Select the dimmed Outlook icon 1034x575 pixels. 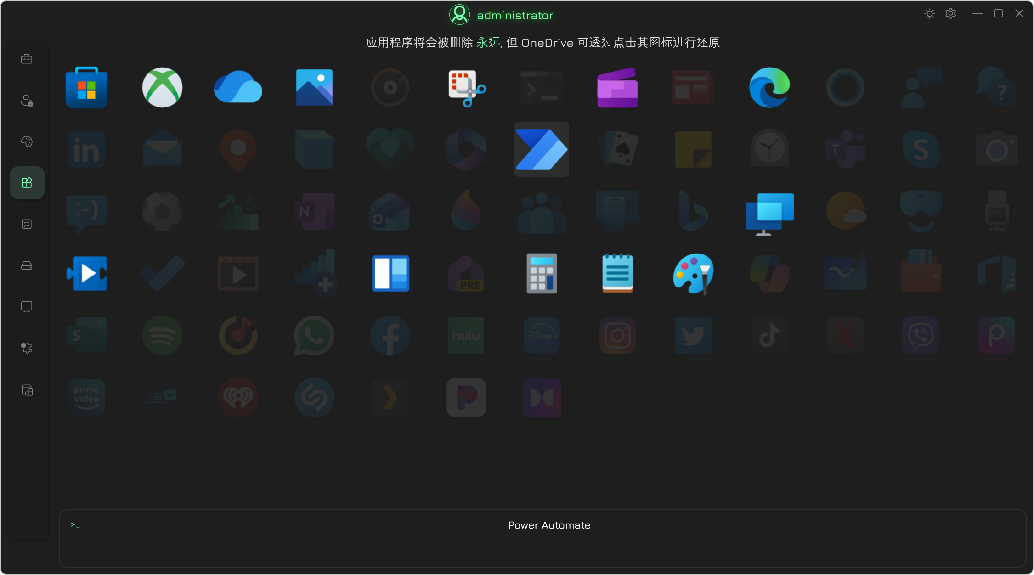click(390, 211)
